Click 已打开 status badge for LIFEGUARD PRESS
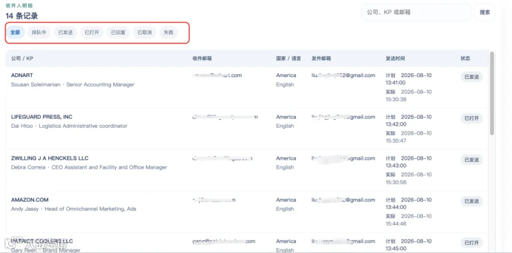Image resolution: width=512 pixels, height=253 pixels. coord(472,119)
